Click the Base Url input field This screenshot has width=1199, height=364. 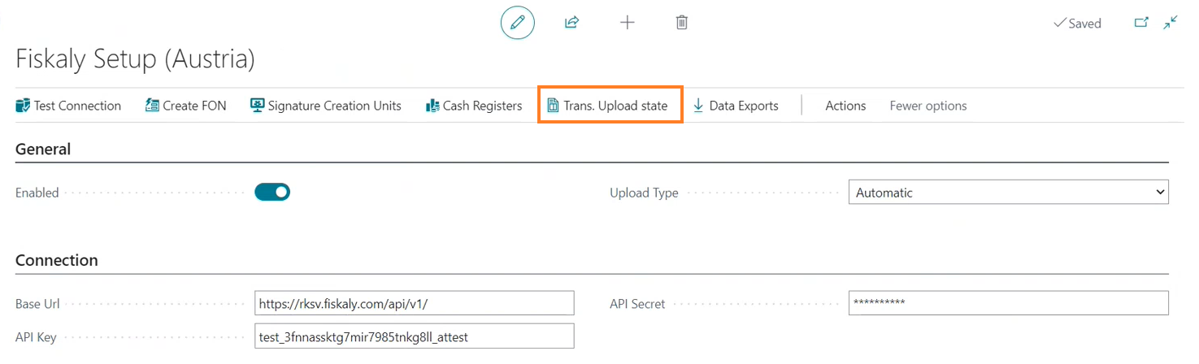click(x=415, y=303)
